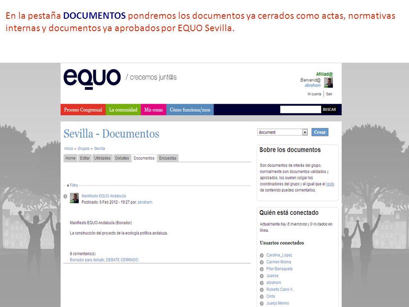Viewport: 409px width, 307px height.
Task: Open Borrador para debatir tag
Action: pyautogui.click(x=87, y=260)
